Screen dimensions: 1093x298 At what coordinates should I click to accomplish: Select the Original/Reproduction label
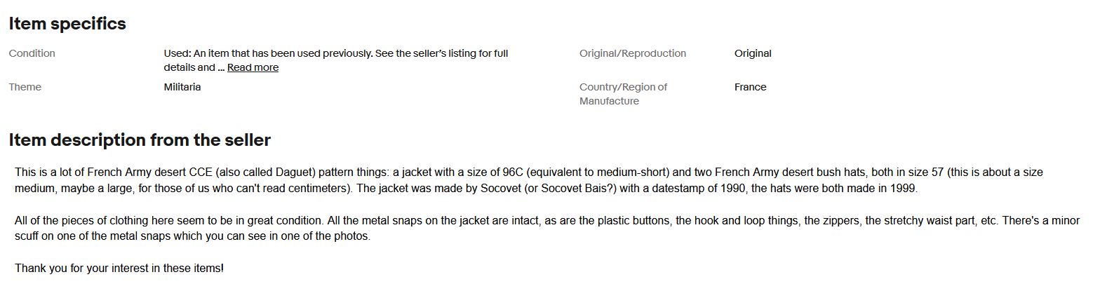click(x=633, y=53)
